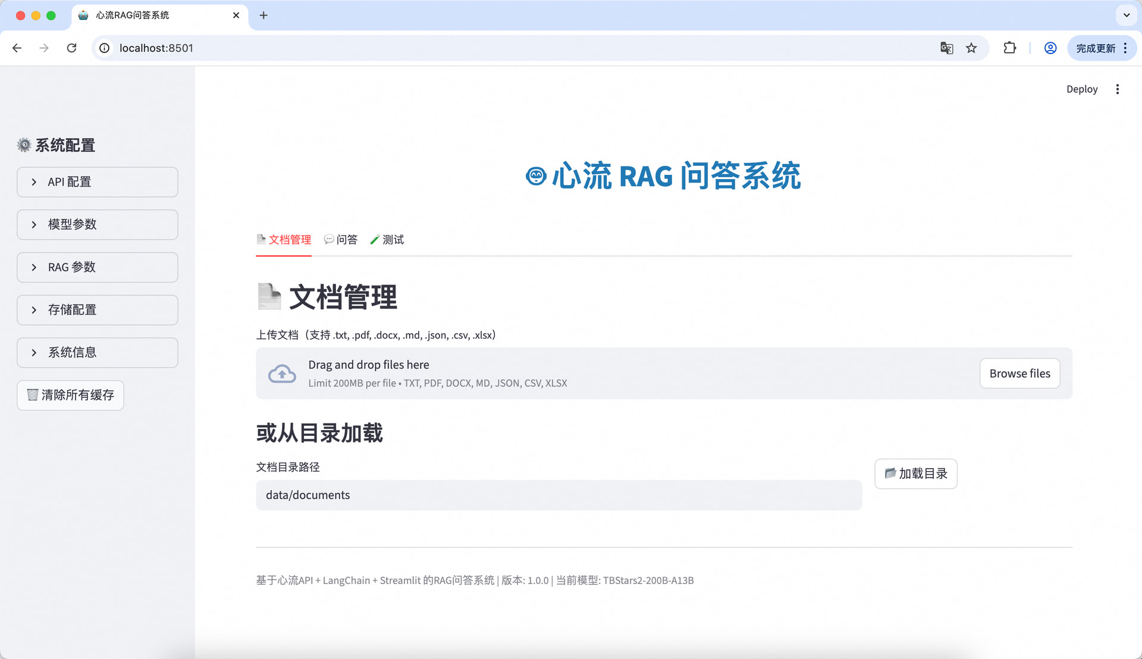Switch to the 测试 tab
Viewport: 1142px width, 659px height.
pyautogui.click(x=387, y=240)
